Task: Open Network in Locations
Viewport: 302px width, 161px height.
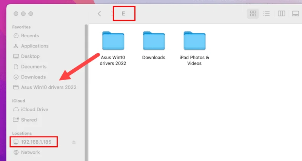Action: pyautogui.click(x=30, y=152)
